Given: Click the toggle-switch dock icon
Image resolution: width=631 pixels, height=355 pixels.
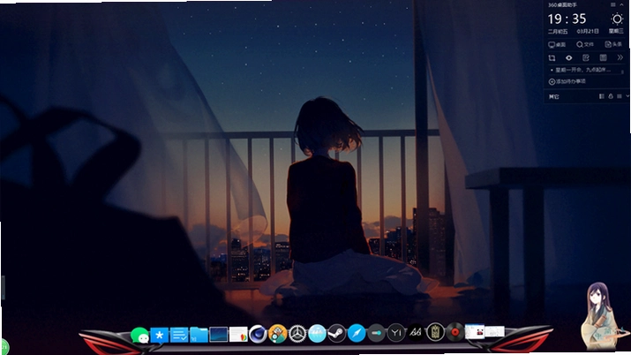Looking at the screenshot, I should (x=376, y=333).
